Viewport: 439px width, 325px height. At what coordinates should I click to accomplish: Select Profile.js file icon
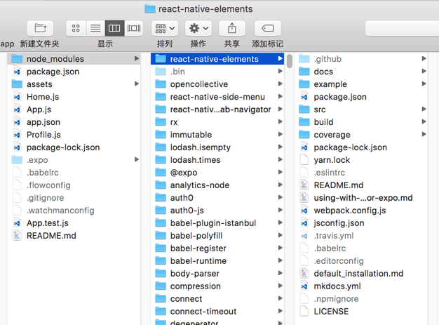coord(17,135)
